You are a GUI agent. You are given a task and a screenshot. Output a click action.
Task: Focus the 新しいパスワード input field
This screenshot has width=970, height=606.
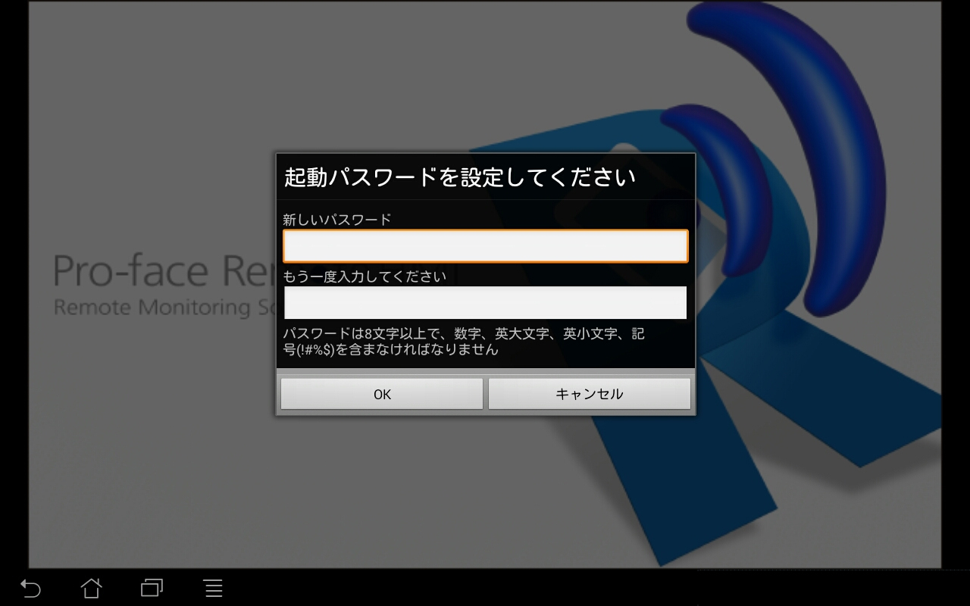coord(485,246)
